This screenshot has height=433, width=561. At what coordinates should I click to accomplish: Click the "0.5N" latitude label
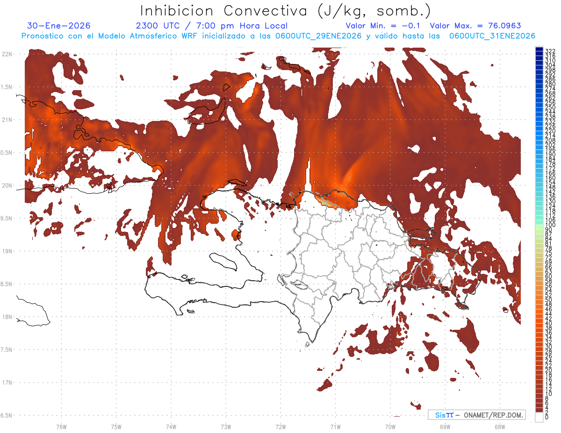(7, 153)
